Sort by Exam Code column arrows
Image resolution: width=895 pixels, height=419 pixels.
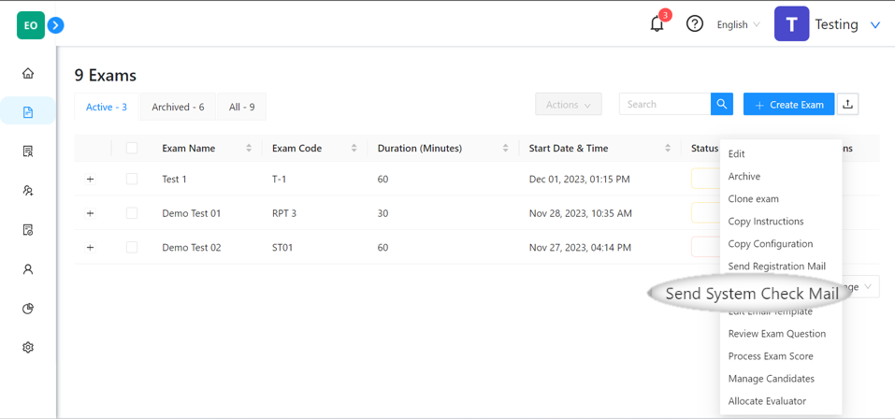tap(354, 149)
